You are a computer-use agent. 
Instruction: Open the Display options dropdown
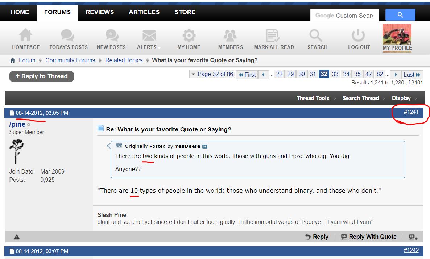[402, 98]
